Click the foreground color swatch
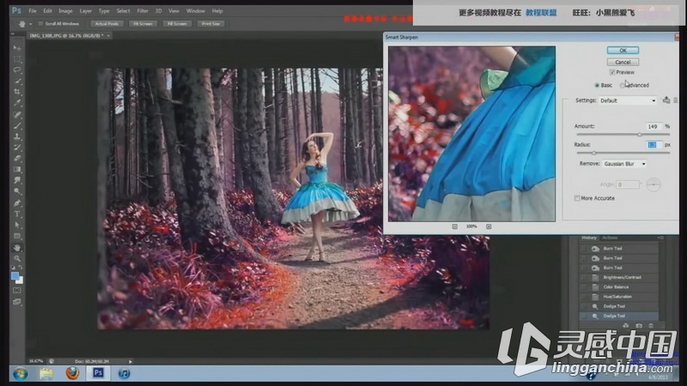The height and width of the screenshot is (386, 687). (x=15, y=275)
